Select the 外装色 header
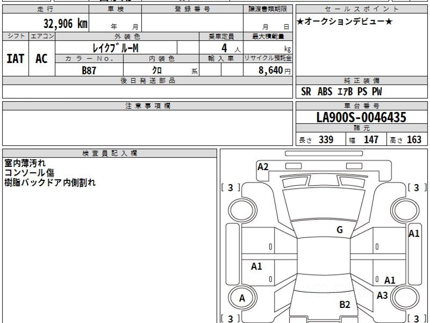Screen dimensions: 430x323 (127, 36)
